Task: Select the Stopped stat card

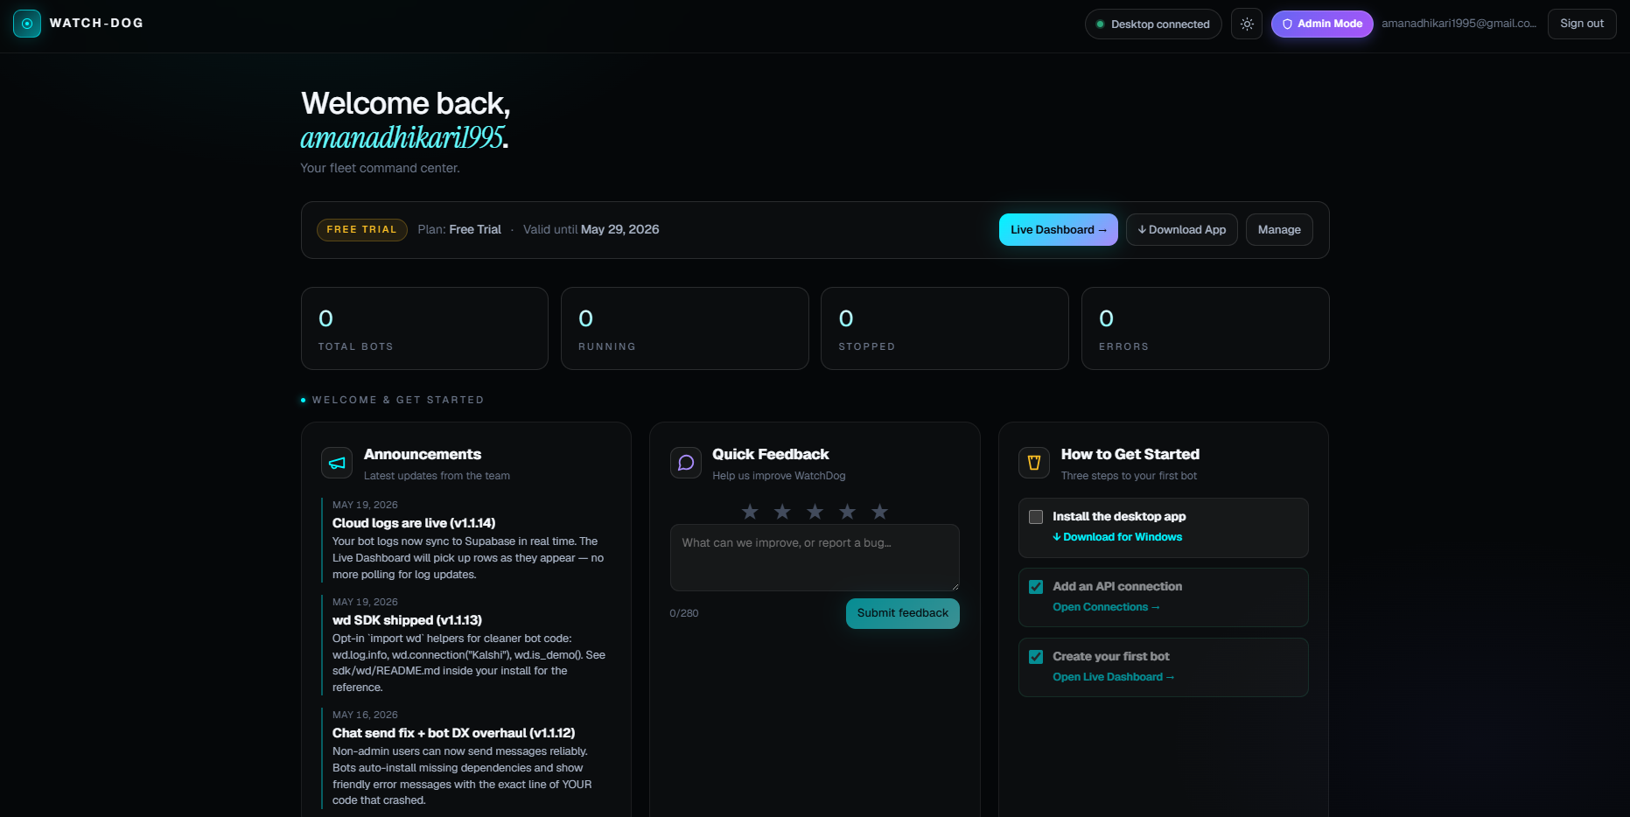Action: (x=945, y=329)
